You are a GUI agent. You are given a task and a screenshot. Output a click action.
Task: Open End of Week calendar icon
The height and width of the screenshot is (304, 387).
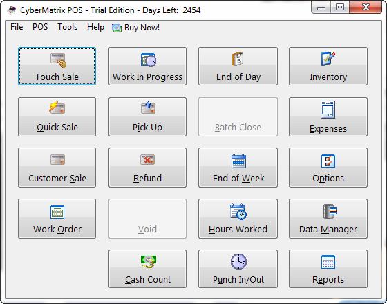coord(238,161)
